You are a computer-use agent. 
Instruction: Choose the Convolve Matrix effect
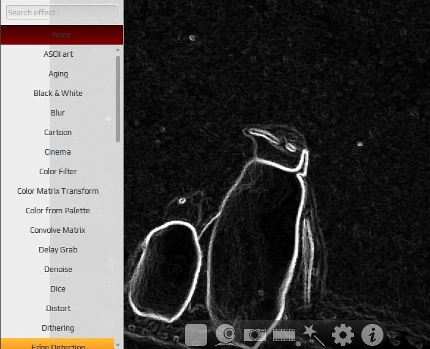tap(58, 230)
